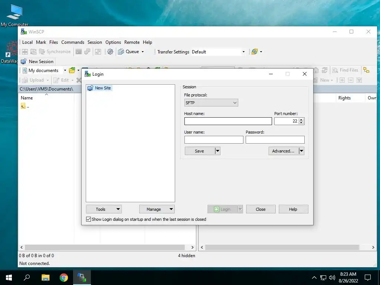This screenshot has height=285, width=380.
Task: Click the parent directory '..' entry
Action: [25, 106]
